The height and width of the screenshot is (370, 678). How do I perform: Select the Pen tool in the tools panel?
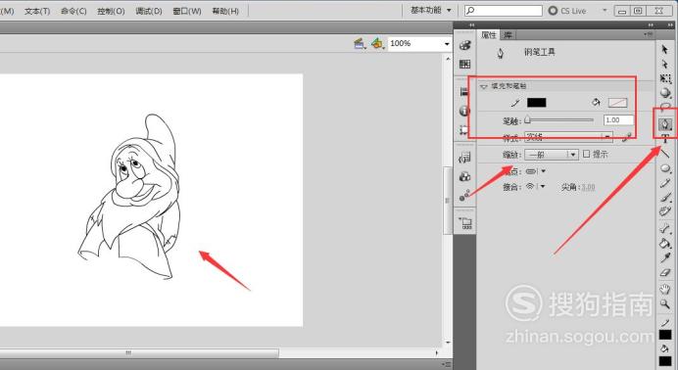pyautogui.click(x=665, y=124)
